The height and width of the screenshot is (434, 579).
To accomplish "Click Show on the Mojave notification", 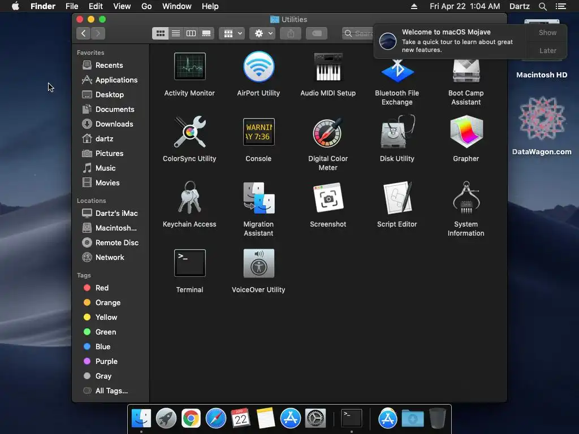I will [547, 32].
